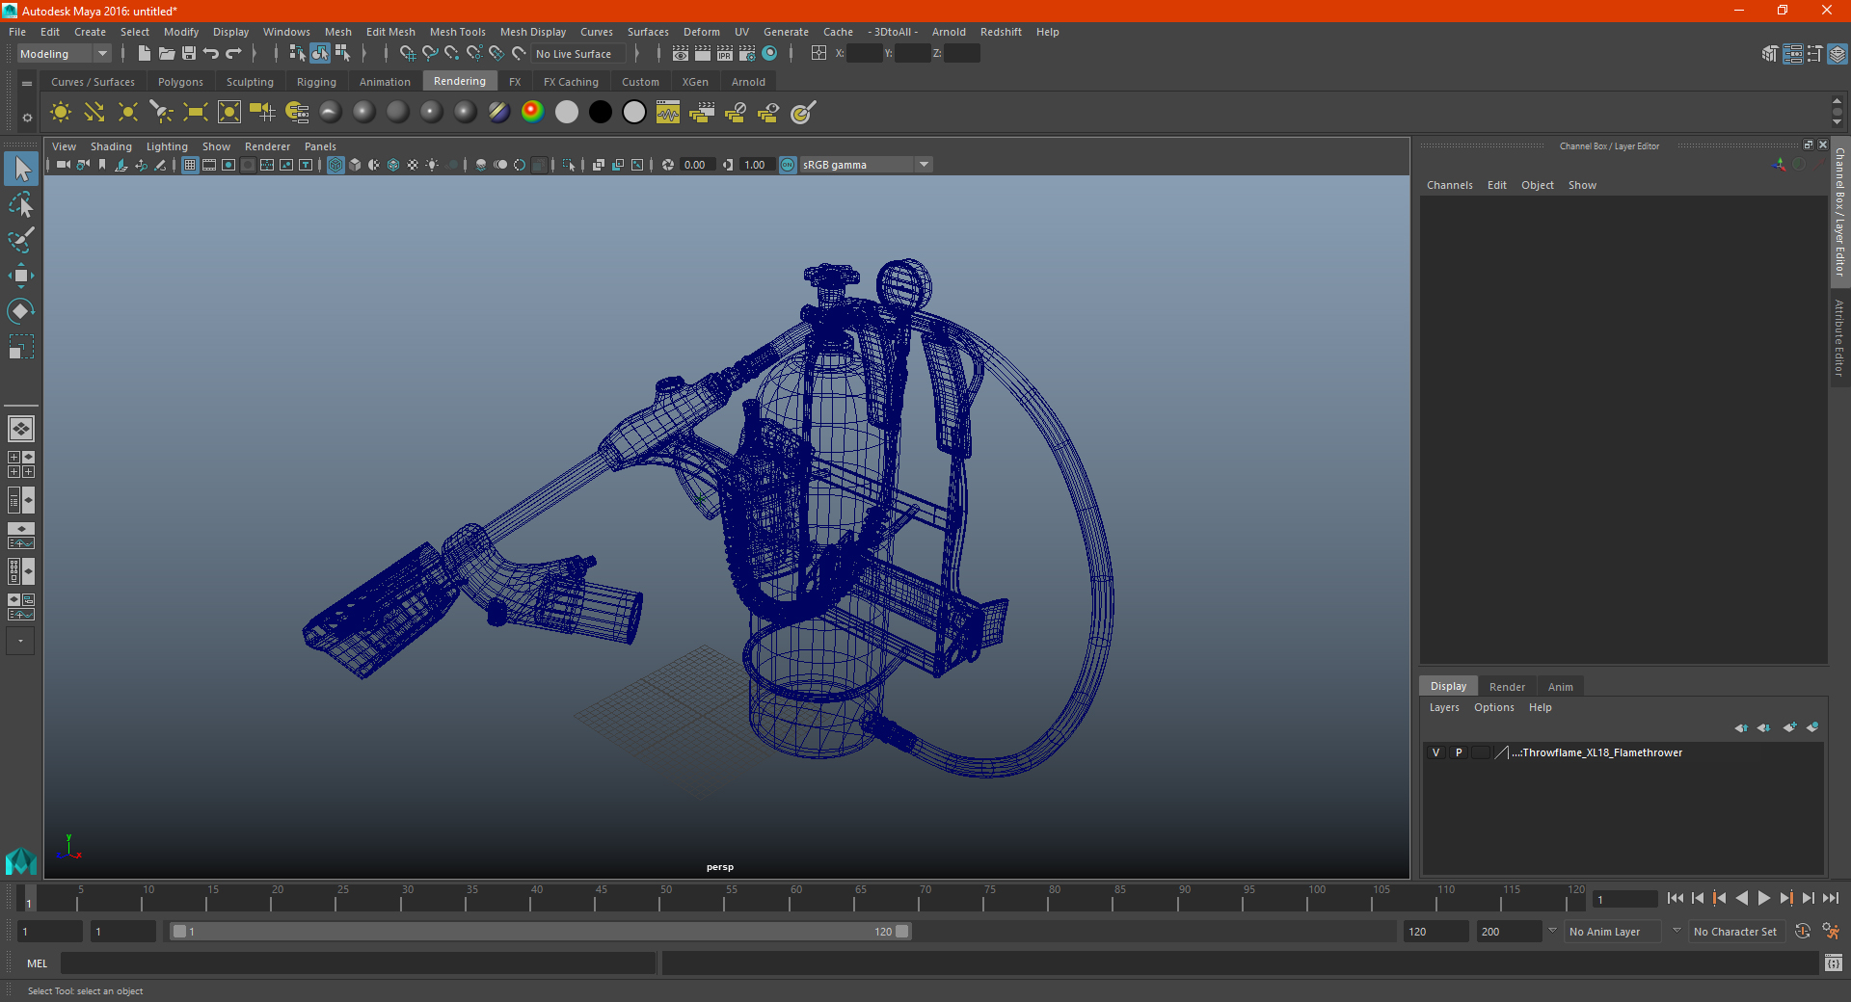
Task: Open the File menu
Action: point(17,32)
